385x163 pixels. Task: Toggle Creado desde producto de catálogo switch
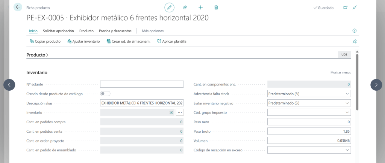[105, 94]
